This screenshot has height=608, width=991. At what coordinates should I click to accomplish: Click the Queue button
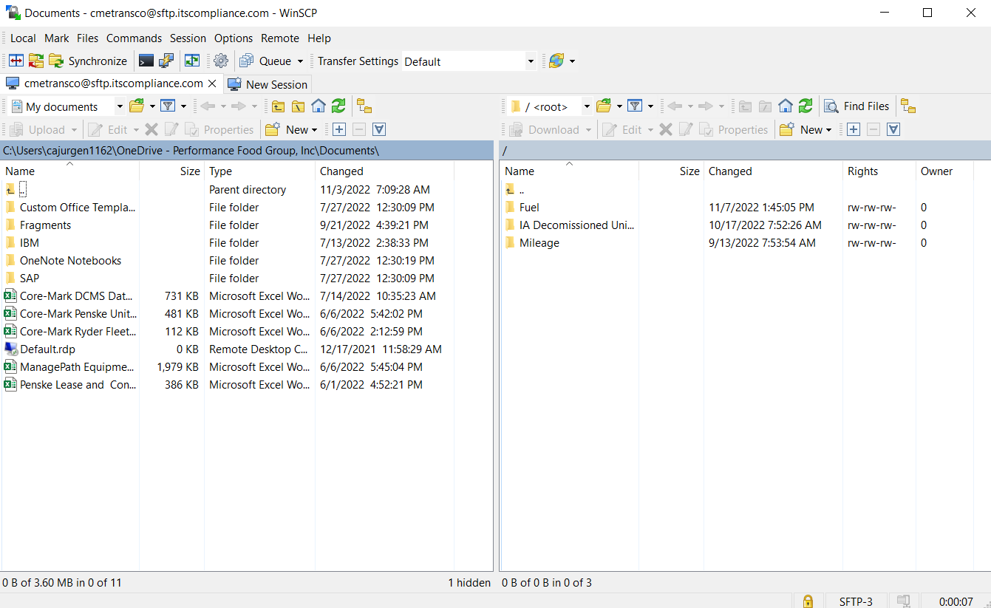[266, 61]
